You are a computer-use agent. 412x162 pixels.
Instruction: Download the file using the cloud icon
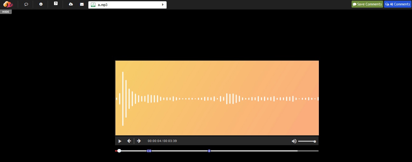click(x=71, y=4)
